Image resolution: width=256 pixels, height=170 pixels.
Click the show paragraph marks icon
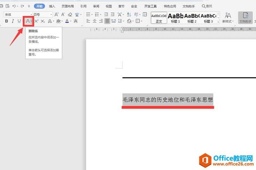tap(136, 15)
